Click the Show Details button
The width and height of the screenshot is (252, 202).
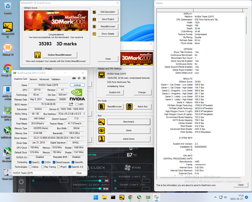(108, 34)
